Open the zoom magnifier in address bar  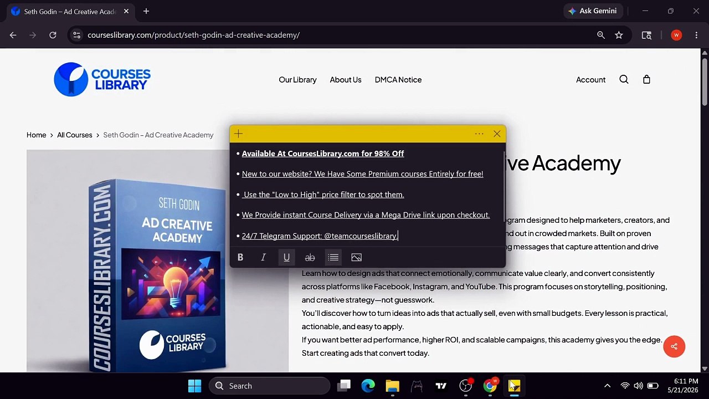(x=601, y=35)
